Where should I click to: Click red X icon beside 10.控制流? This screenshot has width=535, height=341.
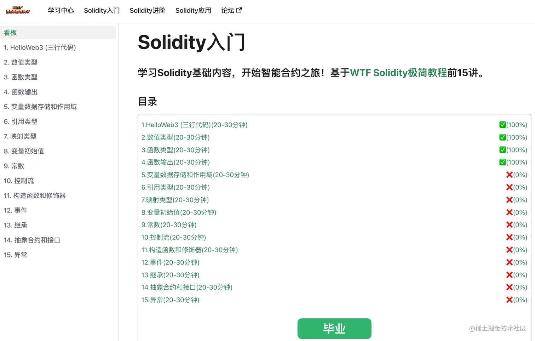tap(509, 237)
